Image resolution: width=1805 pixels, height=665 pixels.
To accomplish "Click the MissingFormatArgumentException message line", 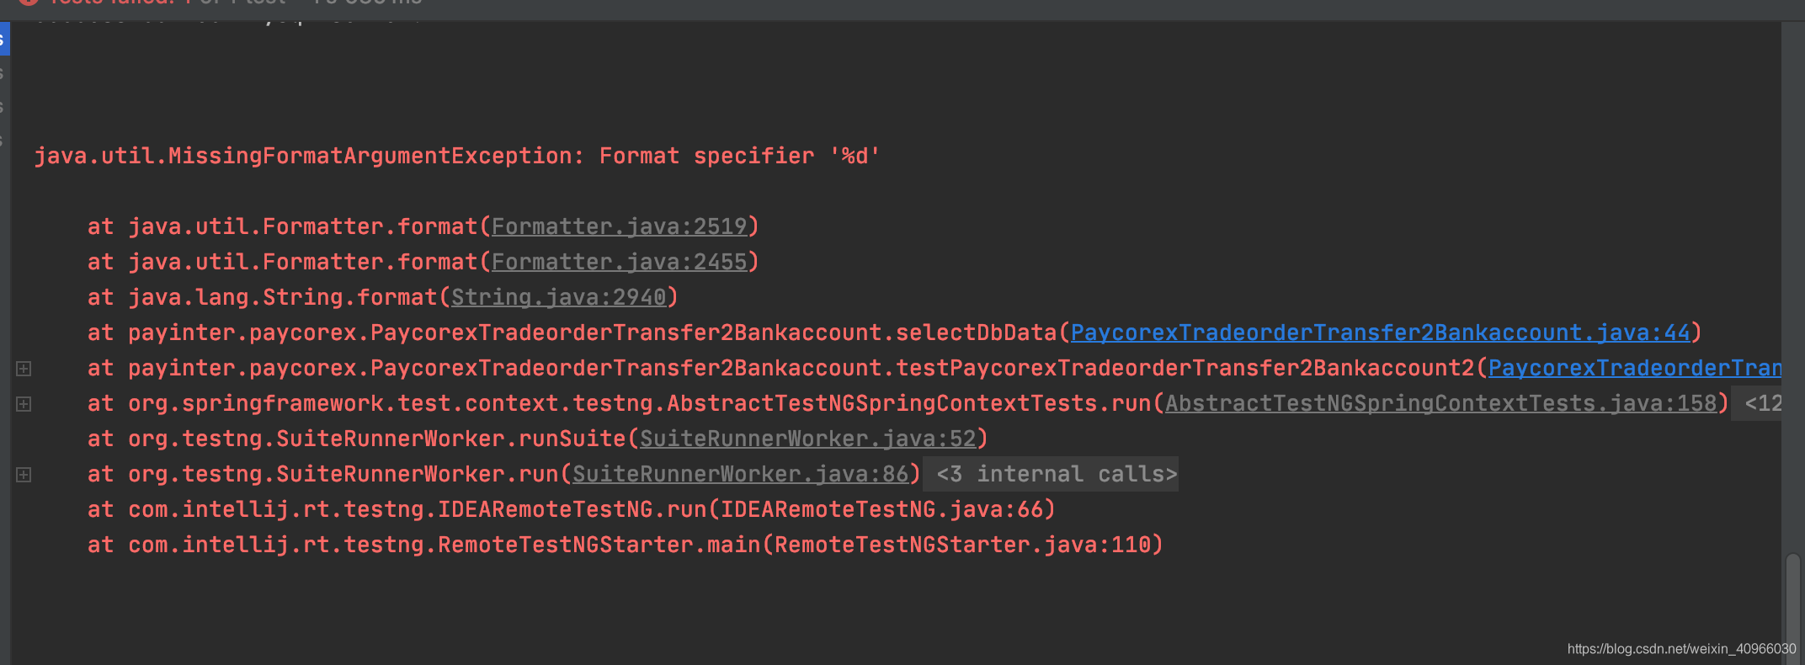I will [457, 156].
